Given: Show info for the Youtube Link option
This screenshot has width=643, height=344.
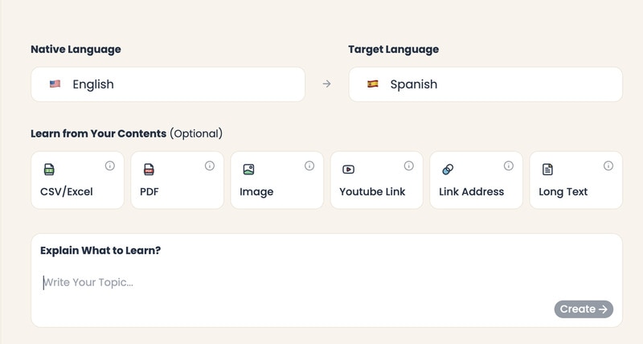Looking at the screenshot, I should pyautogui.click(x=409, y=166).
